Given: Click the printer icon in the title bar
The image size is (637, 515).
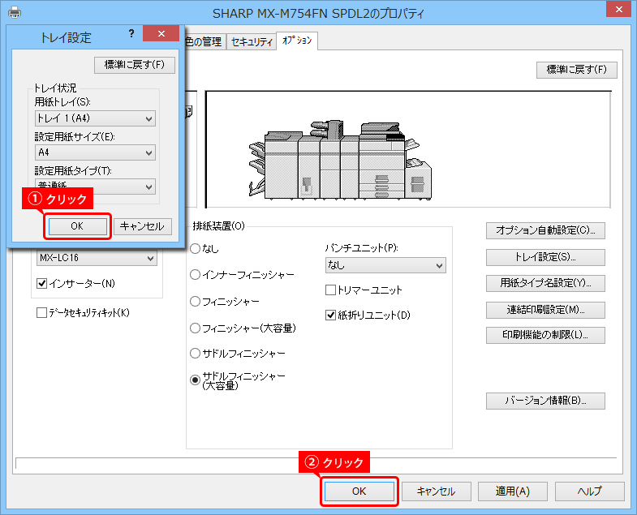Looking at the screenshot, I should pyautogui.click(x=15, y=12).
